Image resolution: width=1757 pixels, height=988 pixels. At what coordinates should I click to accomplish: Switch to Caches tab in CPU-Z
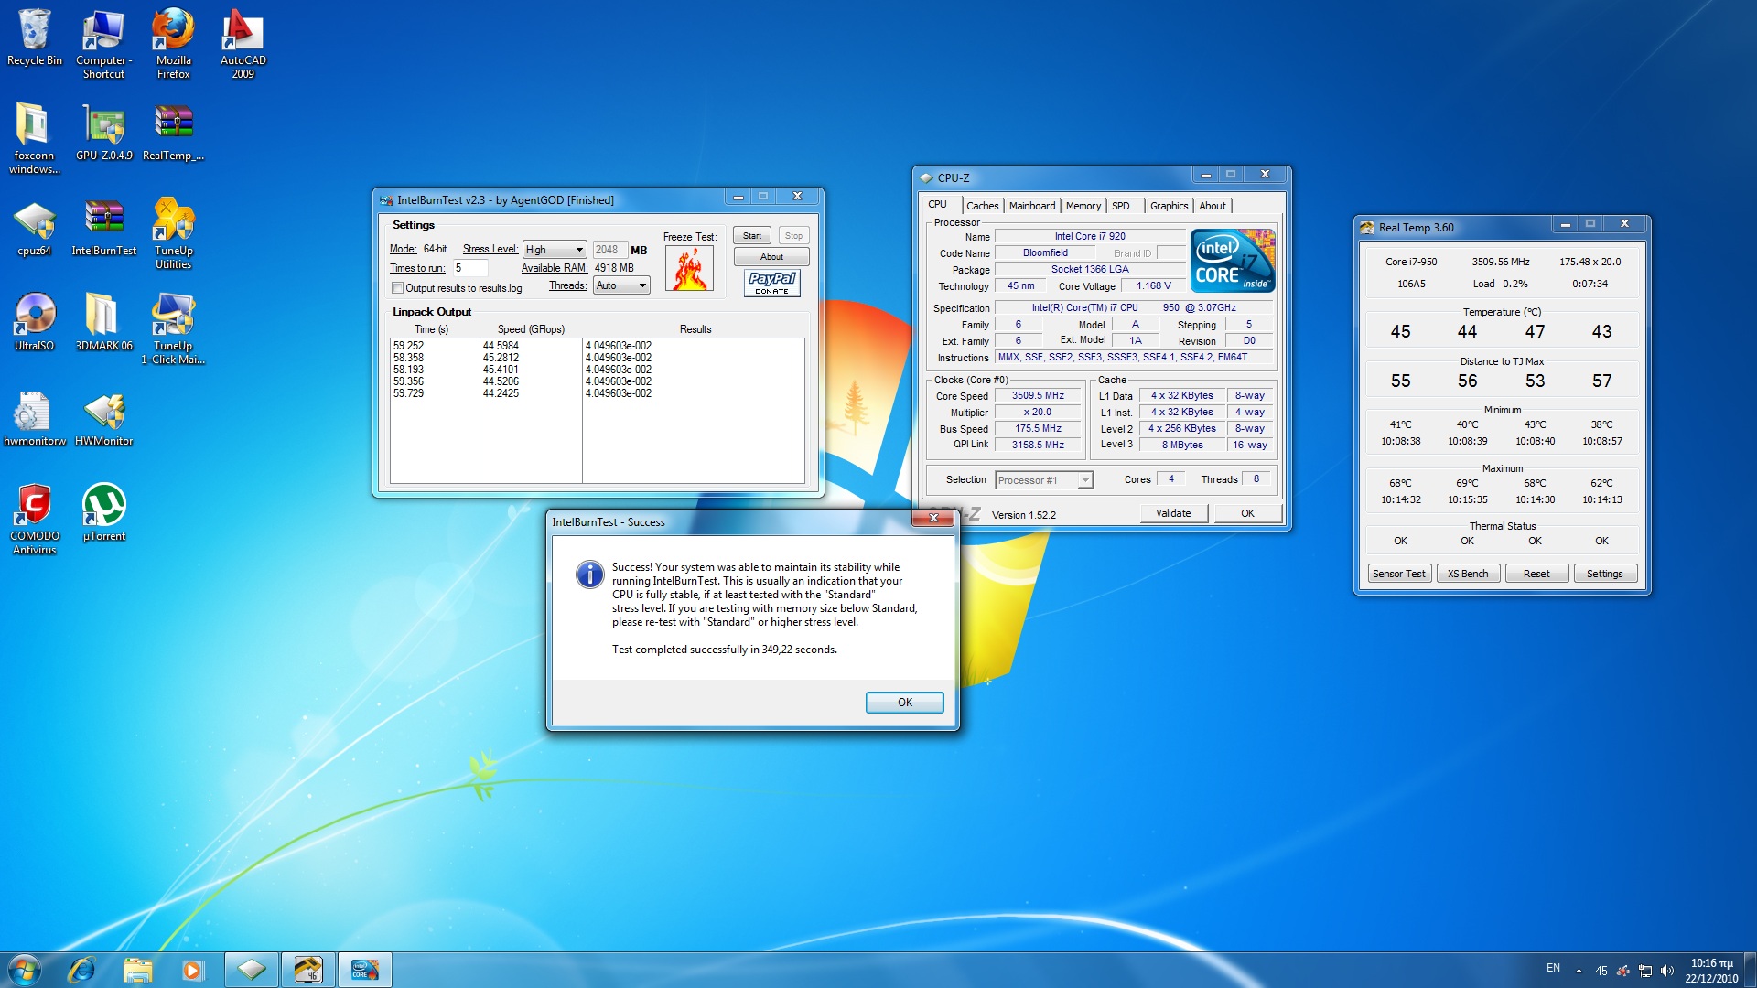pos(982,206)
